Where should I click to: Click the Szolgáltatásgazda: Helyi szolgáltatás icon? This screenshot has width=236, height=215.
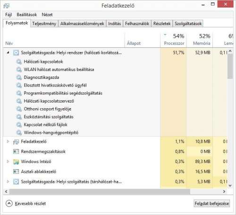point(16,181)
